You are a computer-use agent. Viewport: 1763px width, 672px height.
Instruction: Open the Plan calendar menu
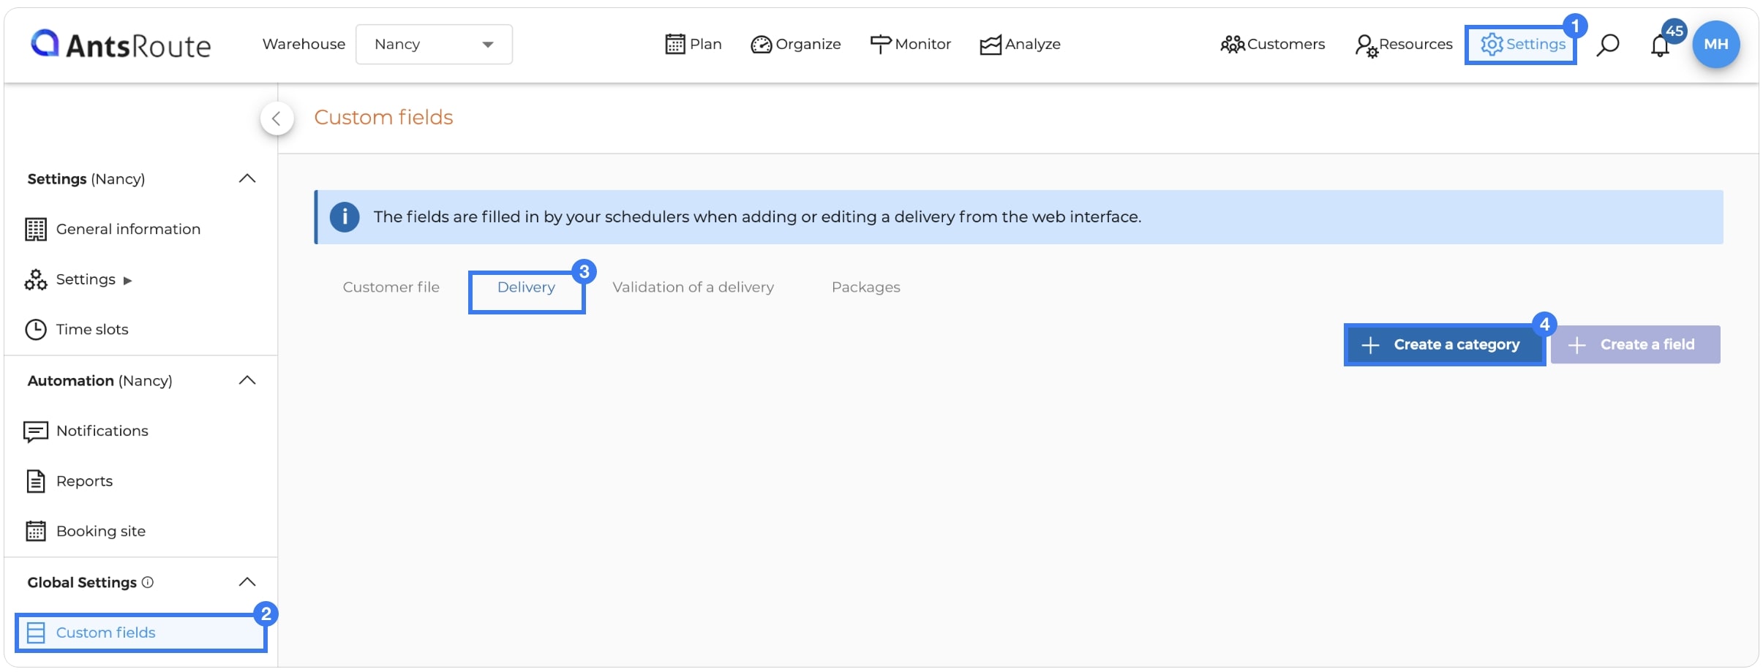click(x=693, y=45)
